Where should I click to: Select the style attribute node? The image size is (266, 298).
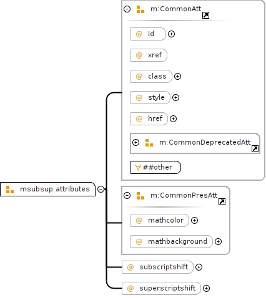pos(150,97)
